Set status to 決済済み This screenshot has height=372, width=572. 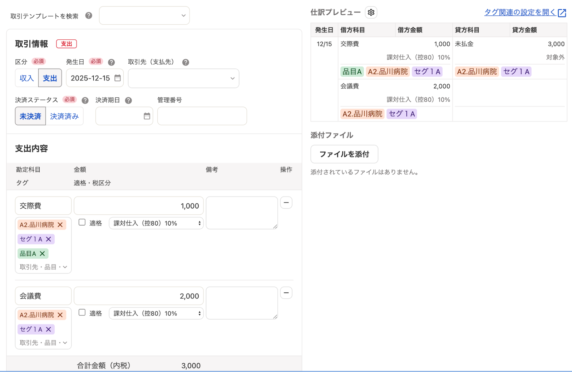(x=64, y=116)
